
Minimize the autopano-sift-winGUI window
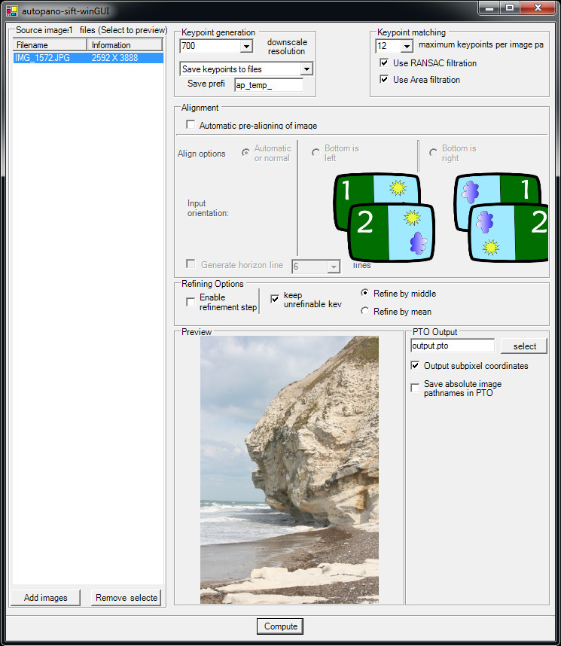[x=489, y=8]
